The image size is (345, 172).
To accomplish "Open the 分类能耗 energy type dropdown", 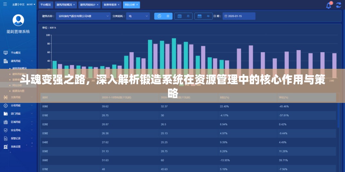I will [x=138, y=16].
